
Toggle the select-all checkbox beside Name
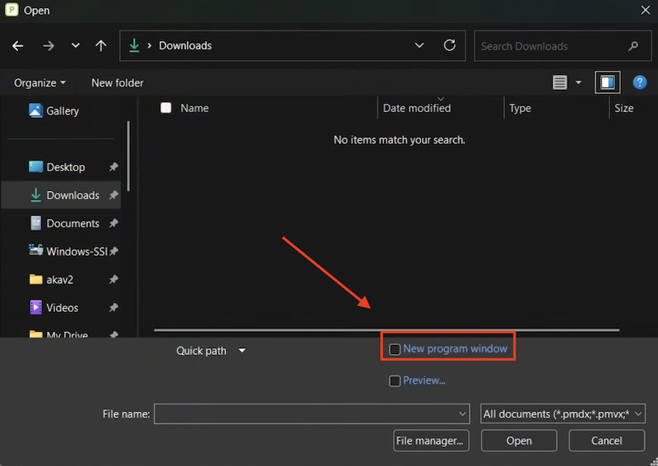coord(166,108)
